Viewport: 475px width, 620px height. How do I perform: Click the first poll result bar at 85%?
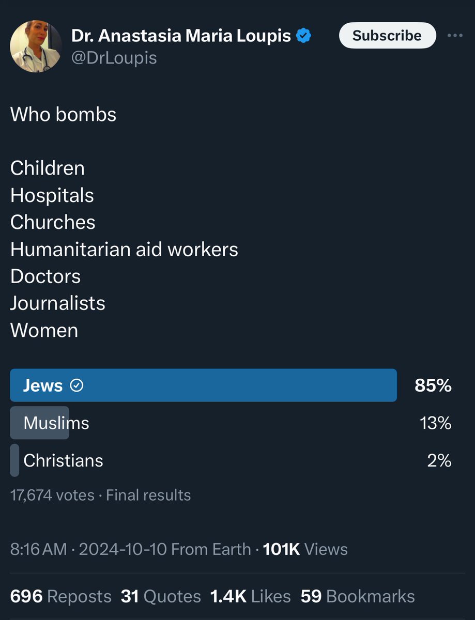click(x=203, y=385)
